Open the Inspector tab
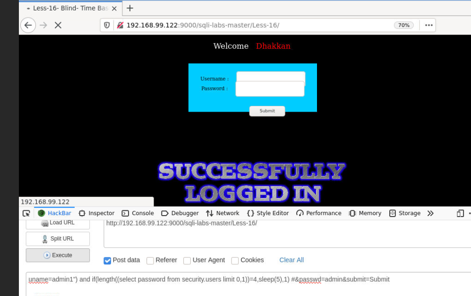The height and width of the screenshot is (296, 471). tap(97, 213)
